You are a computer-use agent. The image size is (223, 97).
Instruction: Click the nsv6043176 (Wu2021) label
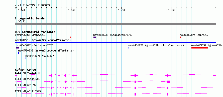(x=40, y=56)
